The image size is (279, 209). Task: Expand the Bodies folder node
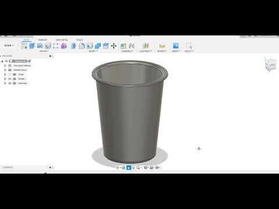coord(5,79)
